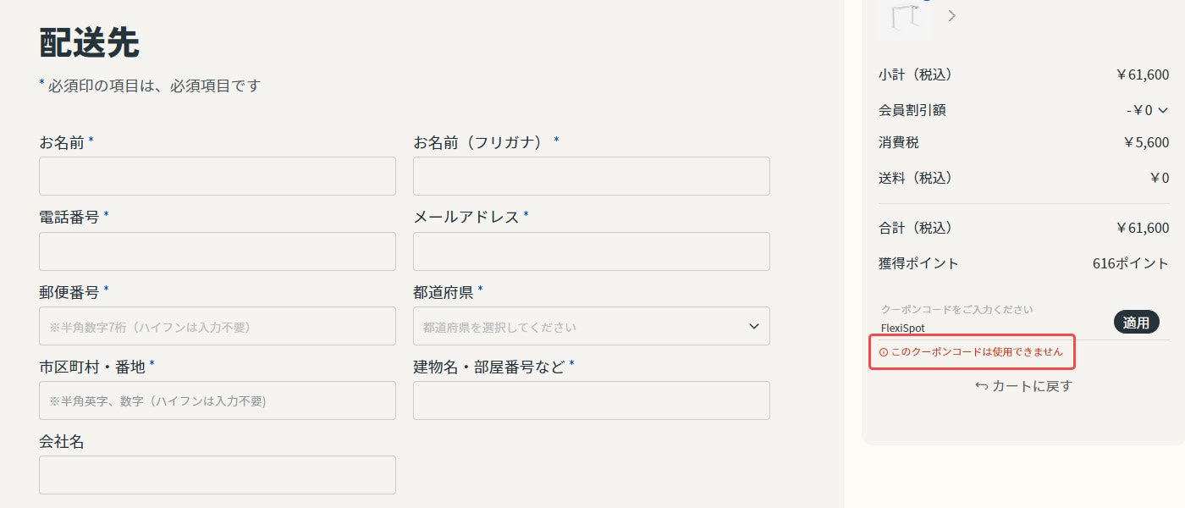This screenshot has height=508, width=1185.
Task: Focus the メールアドレス email input field
Action: pos(591,251)
